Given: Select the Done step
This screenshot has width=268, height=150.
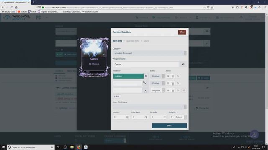Looking at the screenshot, I should click(146, 41).
